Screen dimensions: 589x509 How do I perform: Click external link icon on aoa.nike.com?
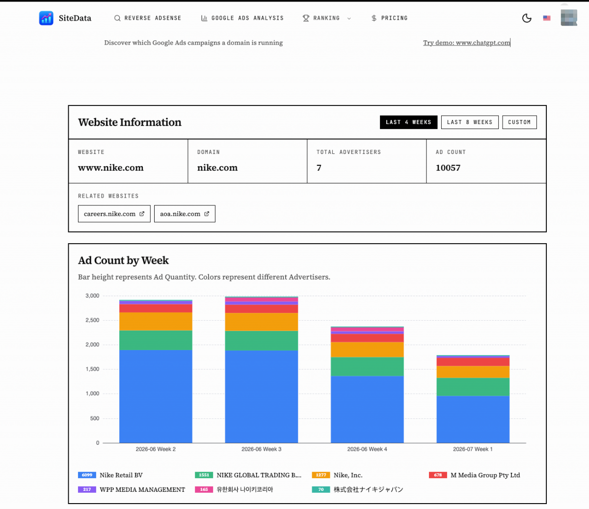[x=207, y=214]
